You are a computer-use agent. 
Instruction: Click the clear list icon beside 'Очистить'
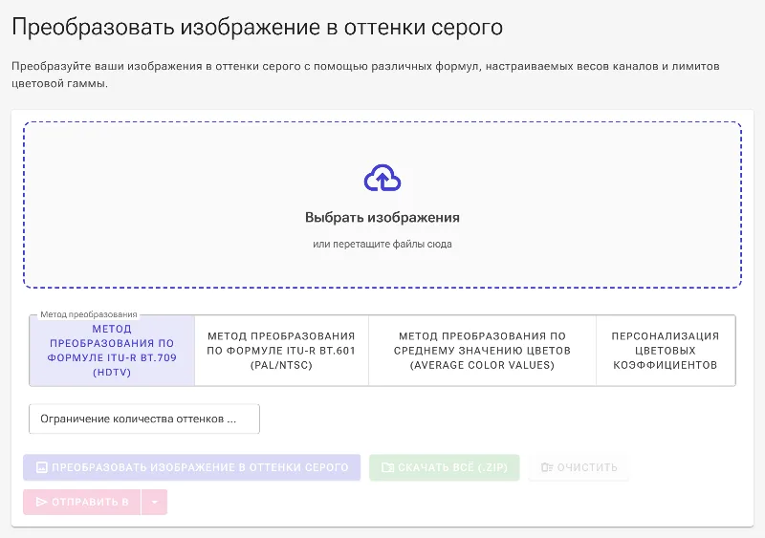pos(547,467)
